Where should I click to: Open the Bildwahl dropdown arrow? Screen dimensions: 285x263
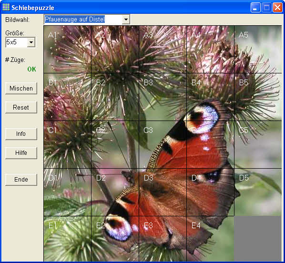[126, 19]
